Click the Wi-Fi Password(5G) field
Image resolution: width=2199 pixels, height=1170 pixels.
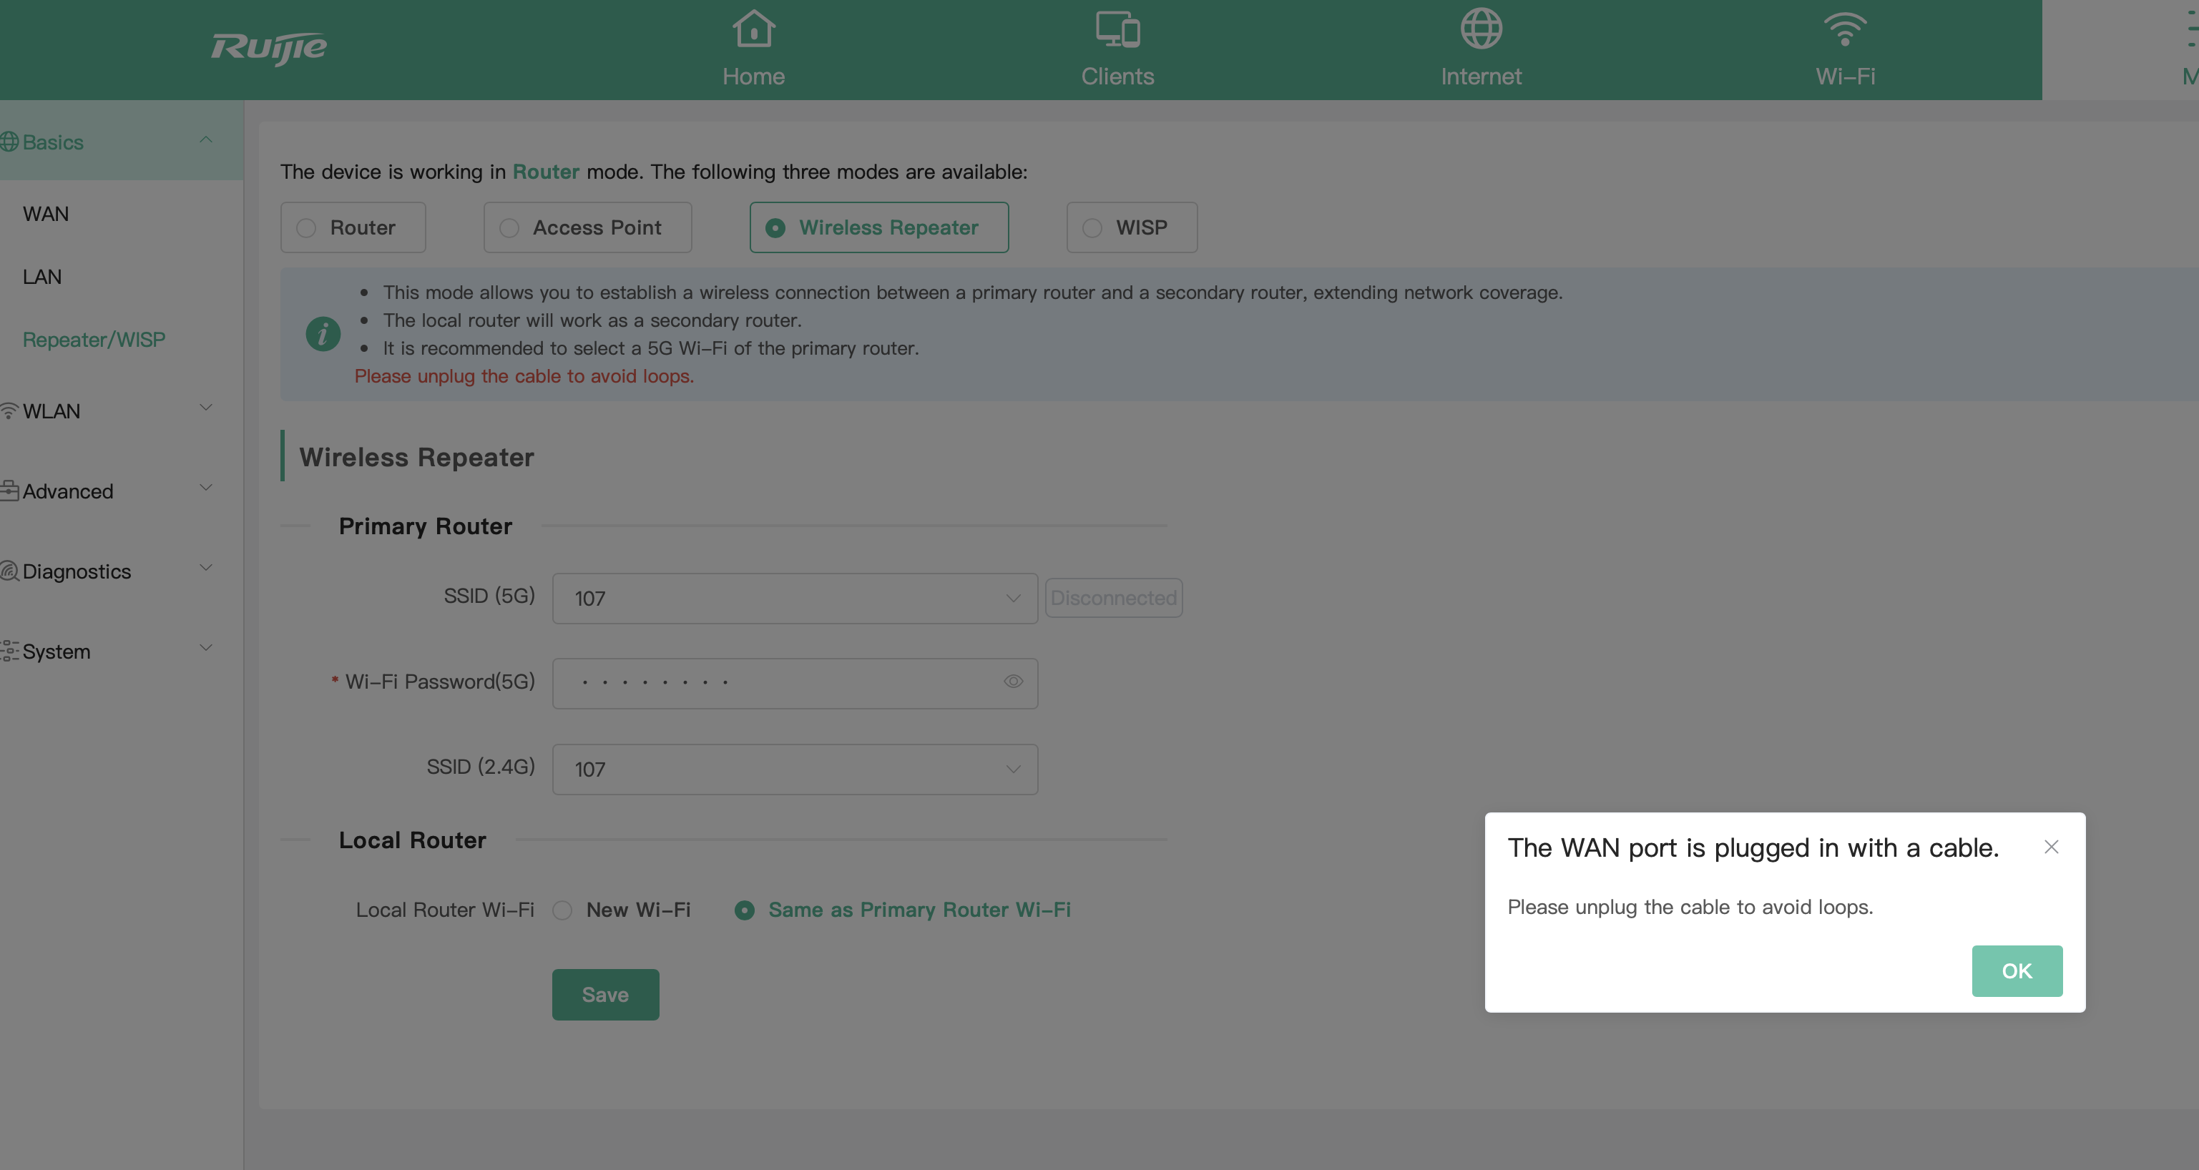point(777,683)
